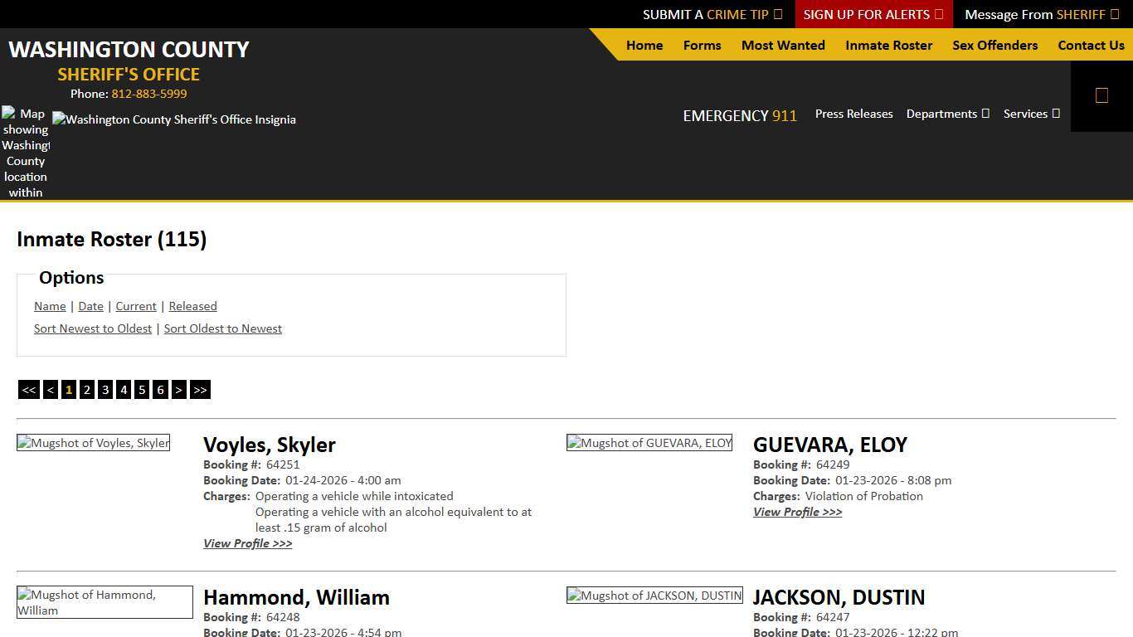The image size is (1133, 637).
Task: Click the icon next to SIGN UP FOR ALERTS
Action: (938, 14)
